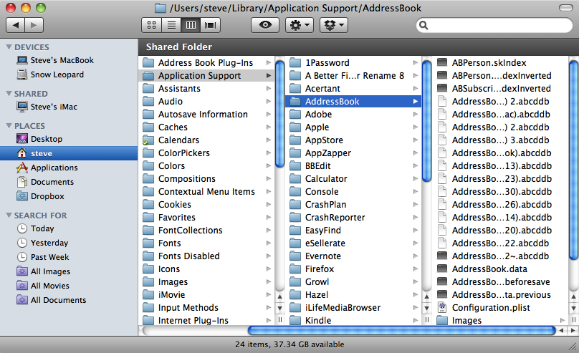579x353 pixels.
Task: Collapse the DEVICES section
Action: point(9,47)
